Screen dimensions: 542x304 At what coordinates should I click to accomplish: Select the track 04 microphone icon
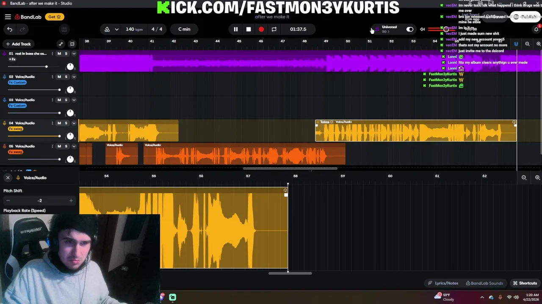(x=5, y=123)
